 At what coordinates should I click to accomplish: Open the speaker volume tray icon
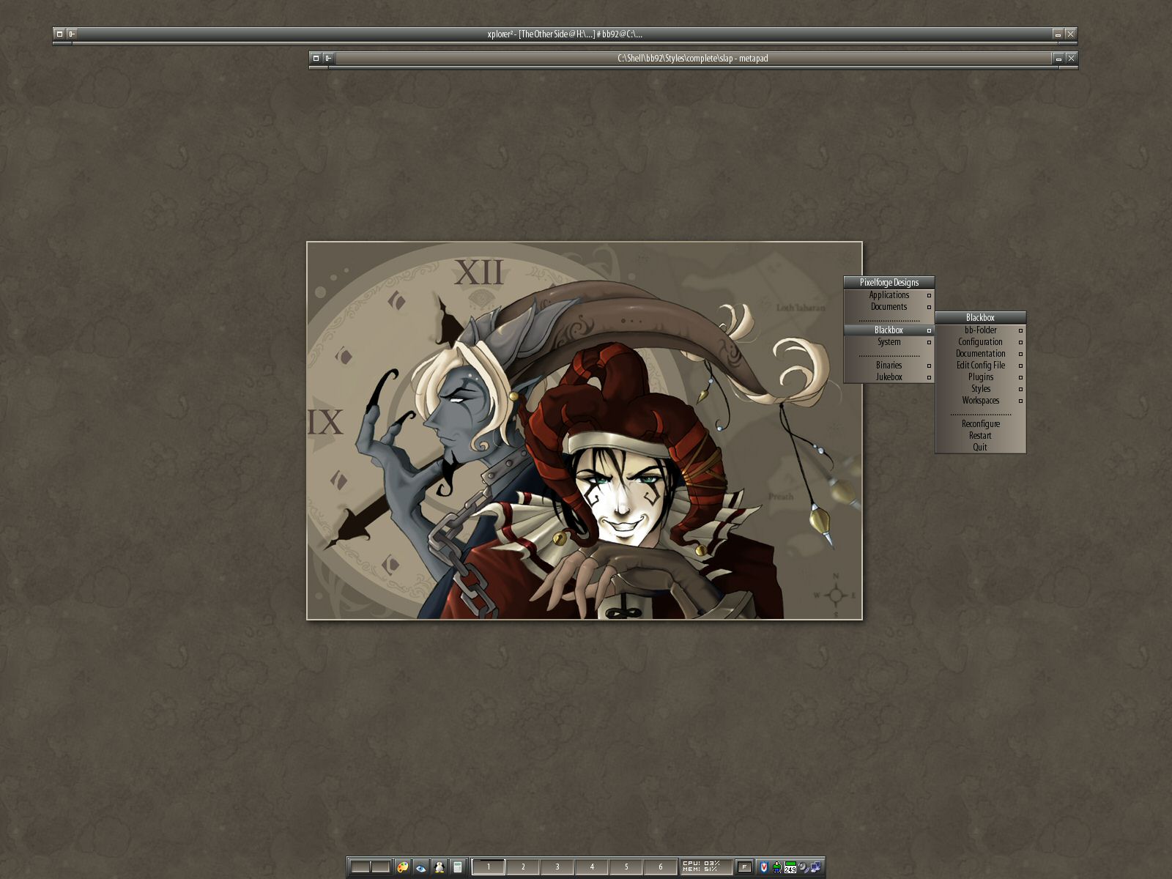point(803,867)
